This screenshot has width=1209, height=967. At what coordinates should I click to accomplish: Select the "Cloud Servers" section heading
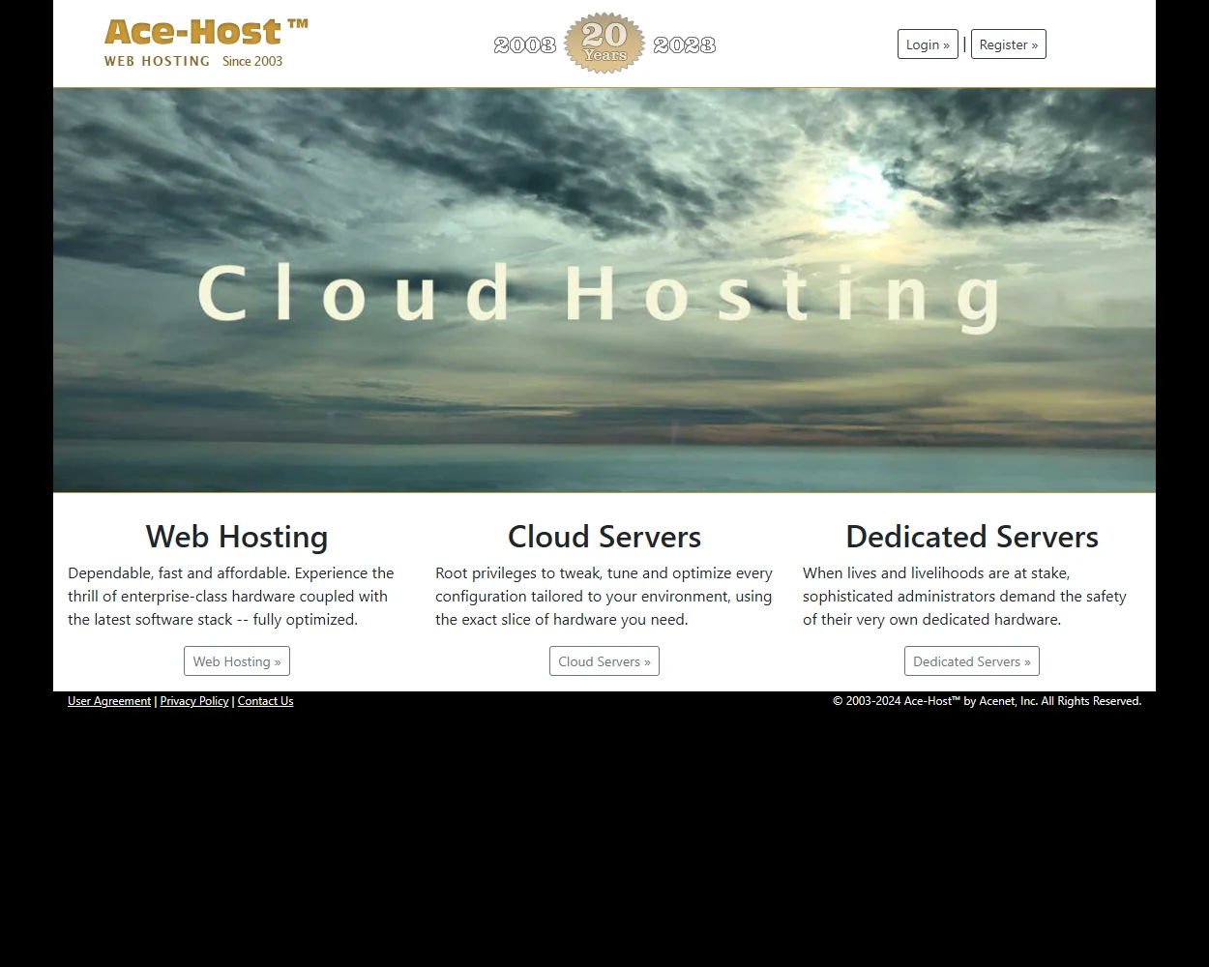[604, 537]
